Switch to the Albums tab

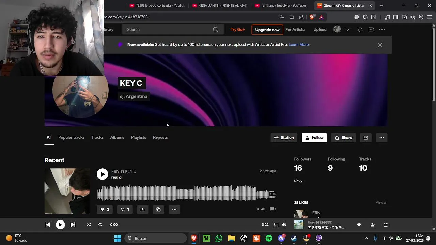(117, 137)
